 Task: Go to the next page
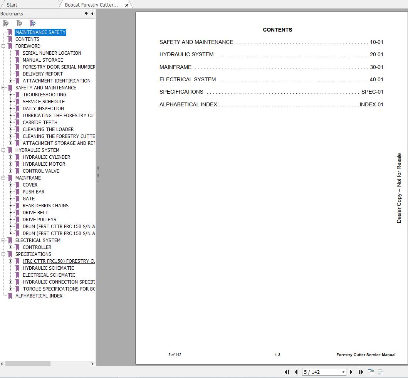tap(351, 372)
